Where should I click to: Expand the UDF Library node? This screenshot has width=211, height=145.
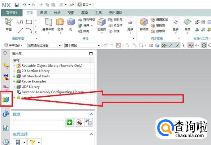[x=14, y=87]
